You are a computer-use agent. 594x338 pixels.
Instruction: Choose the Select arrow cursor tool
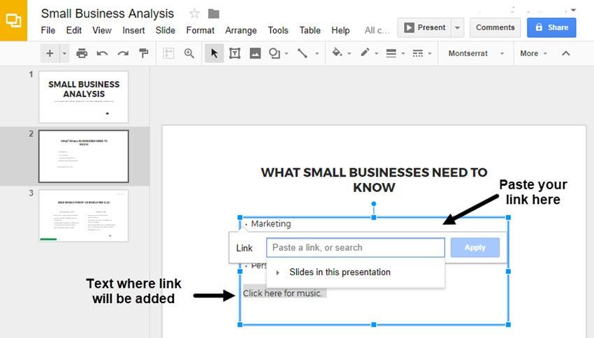click(x=214, y=53)
